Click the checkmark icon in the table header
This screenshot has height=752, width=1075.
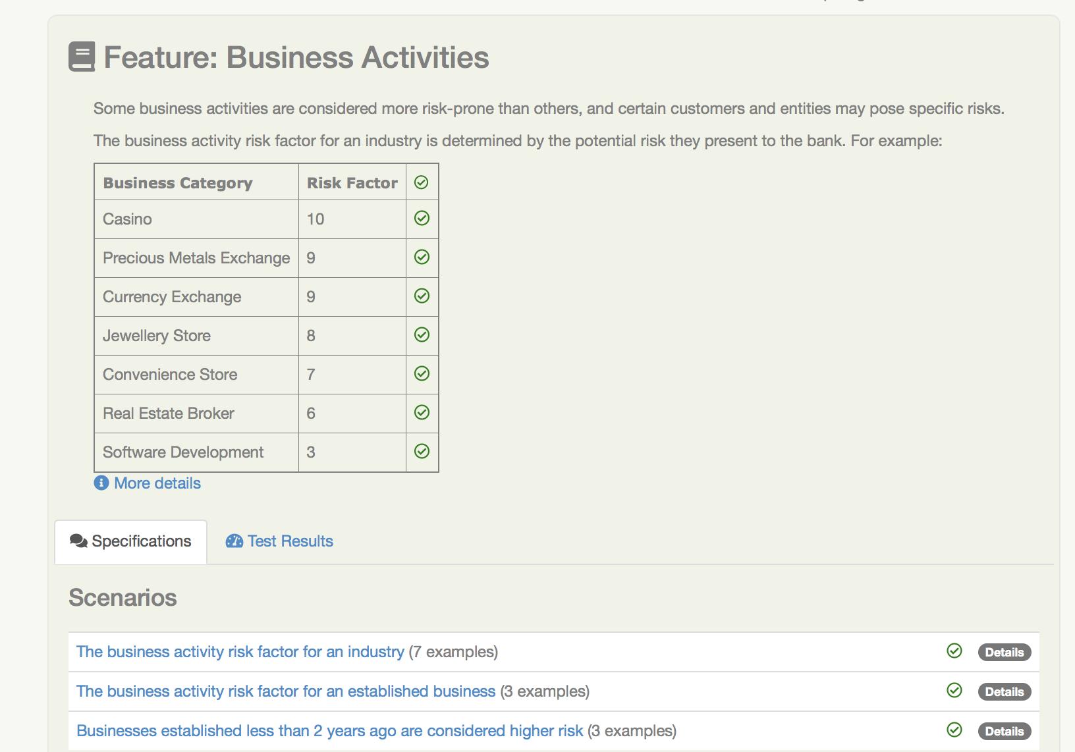click(x=422, y=182)
